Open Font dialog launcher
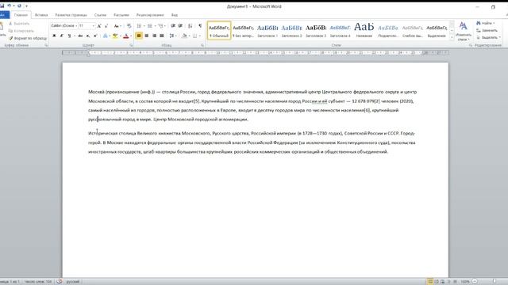Image resolution: width=508 pixels, height=285 pixels. tap(131, 46)
